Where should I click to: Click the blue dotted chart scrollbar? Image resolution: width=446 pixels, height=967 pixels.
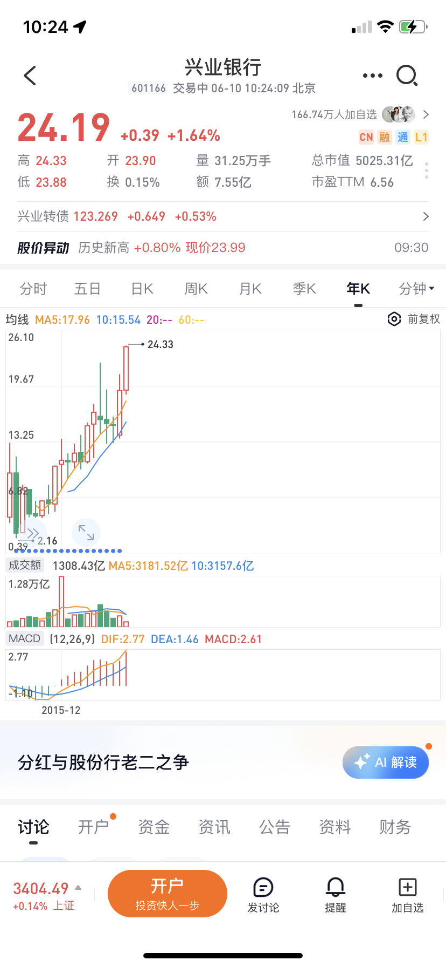67,551
